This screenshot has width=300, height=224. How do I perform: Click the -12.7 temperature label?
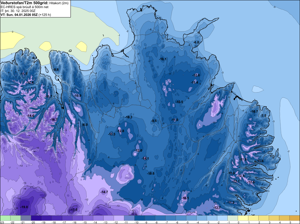coord(217,208)
